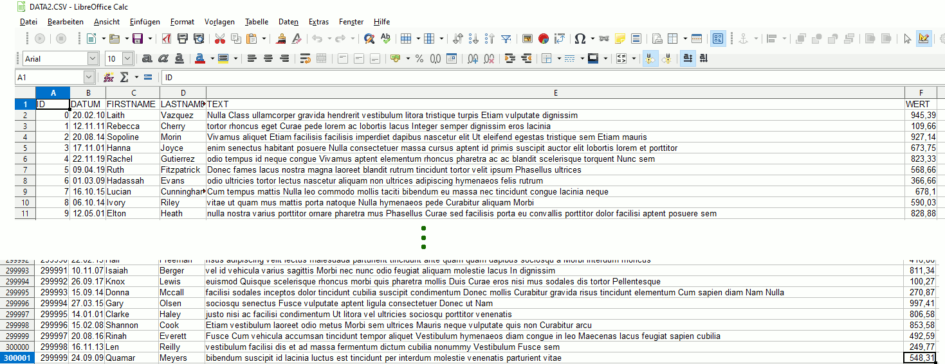Toggle Underline formatting

(x=179, y=58)
